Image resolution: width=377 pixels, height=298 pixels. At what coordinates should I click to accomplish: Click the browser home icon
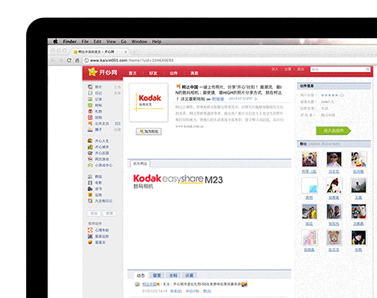[x=77, y=60]
